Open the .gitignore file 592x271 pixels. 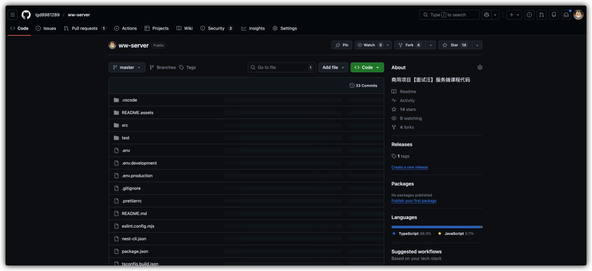[x=132, y=188]
